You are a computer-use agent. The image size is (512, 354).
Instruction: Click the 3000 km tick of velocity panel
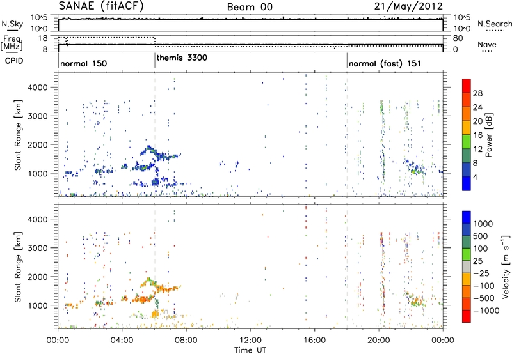coord(38,248)
